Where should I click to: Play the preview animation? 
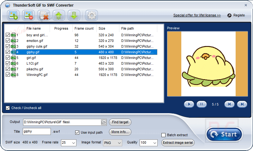[x=189, y=104]
